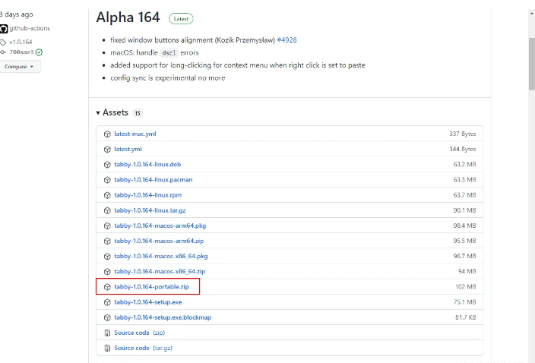Download tabby-1.0.164-linux.deb

point(147,164)
